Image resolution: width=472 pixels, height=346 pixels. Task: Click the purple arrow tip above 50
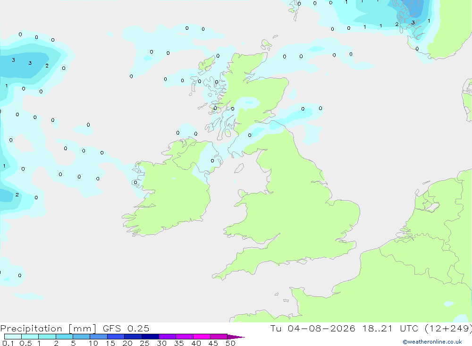pos(236,337)
